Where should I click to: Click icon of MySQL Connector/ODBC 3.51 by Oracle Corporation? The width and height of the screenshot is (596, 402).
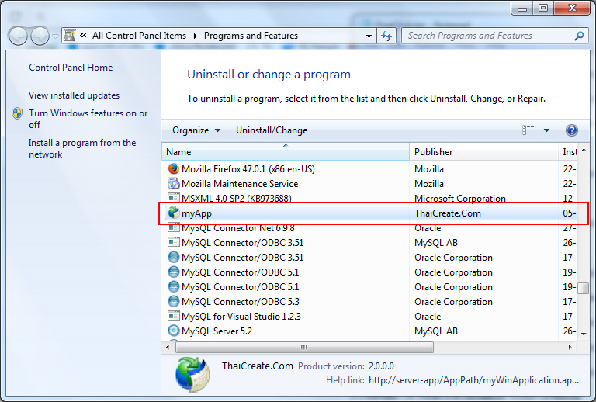174,257
